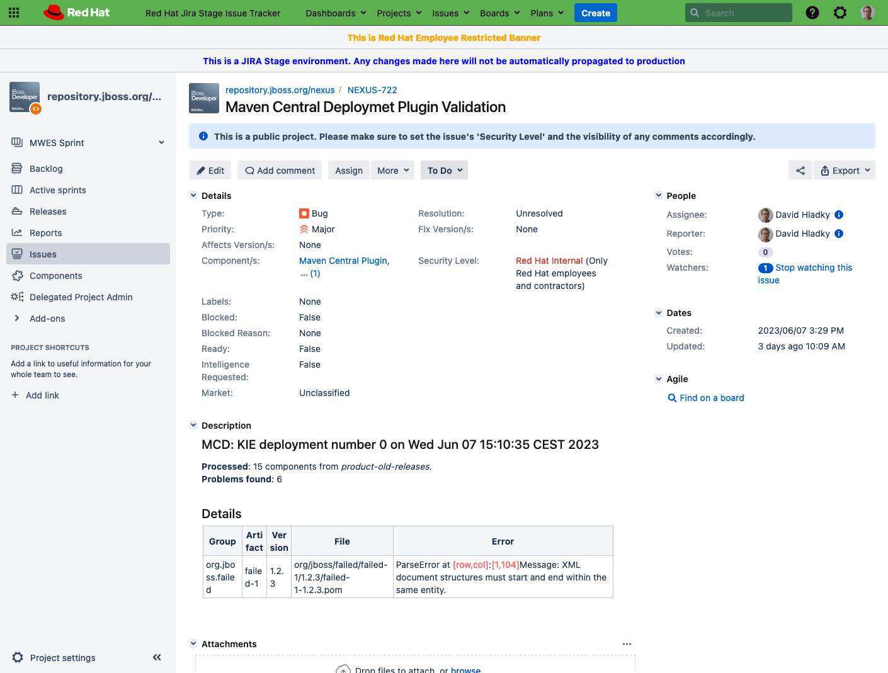
Task: Collapse the Details section
Action: pyautogui.click(x=193, y=195)
